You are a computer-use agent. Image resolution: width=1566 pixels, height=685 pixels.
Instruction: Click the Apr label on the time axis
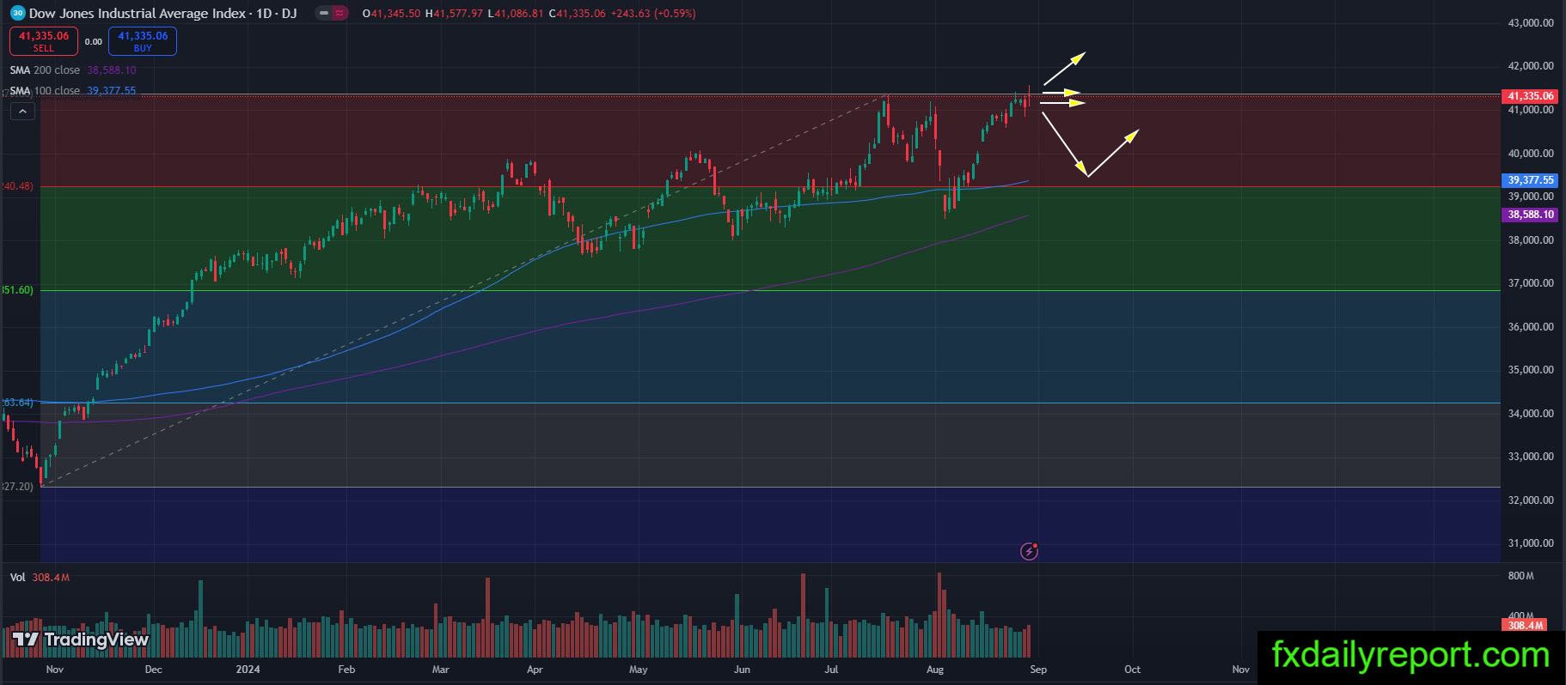tap(535, 670)
